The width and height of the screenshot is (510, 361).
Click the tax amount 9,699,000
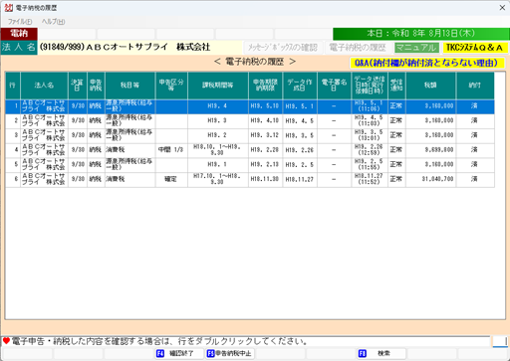[430, 150]
